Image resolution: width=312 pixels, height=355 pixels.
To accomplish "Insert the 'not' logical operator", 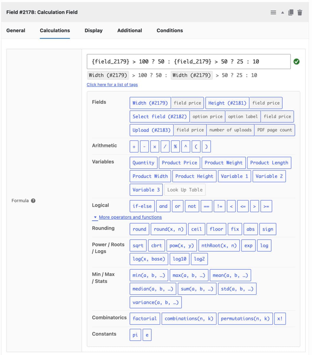I will (x=192, y=206).
